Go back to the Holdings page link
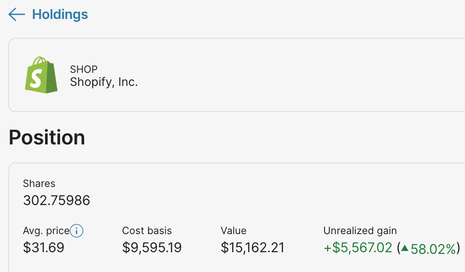The width and height of the screenshot is (465, 272). 60,15
